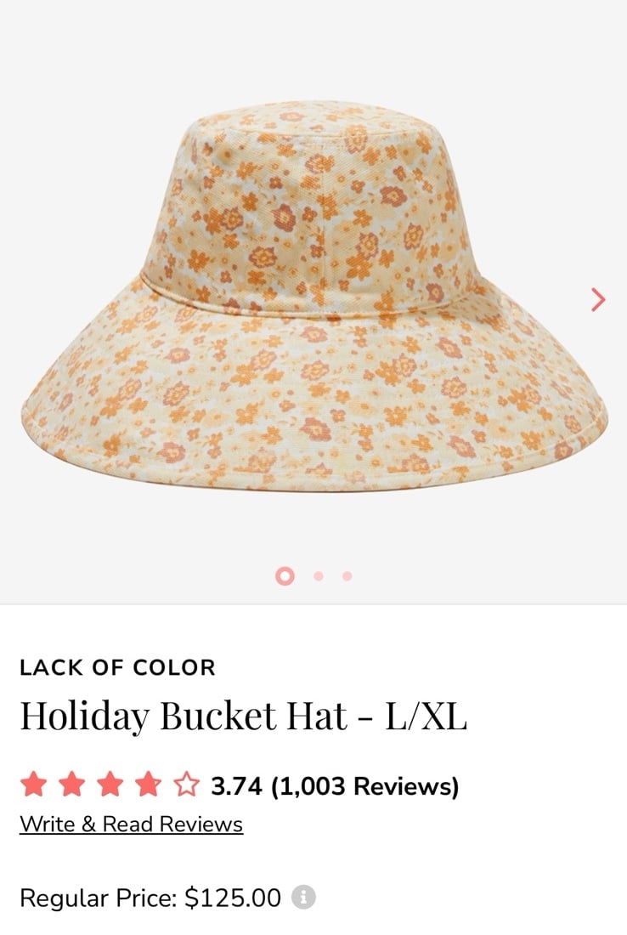Open the 1,003 Reviews count

click(x=365, y=786)
